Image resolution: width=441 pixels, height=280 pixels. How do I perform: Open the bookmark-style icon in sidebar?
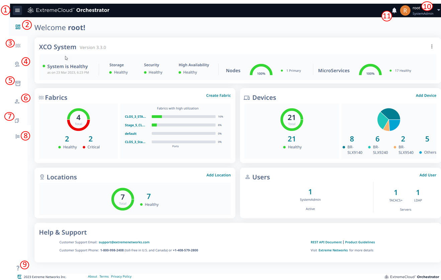17,120
